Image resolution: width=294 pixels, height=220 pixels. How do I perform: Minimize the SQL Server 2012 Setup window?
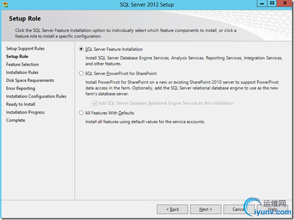coord(262,3)
